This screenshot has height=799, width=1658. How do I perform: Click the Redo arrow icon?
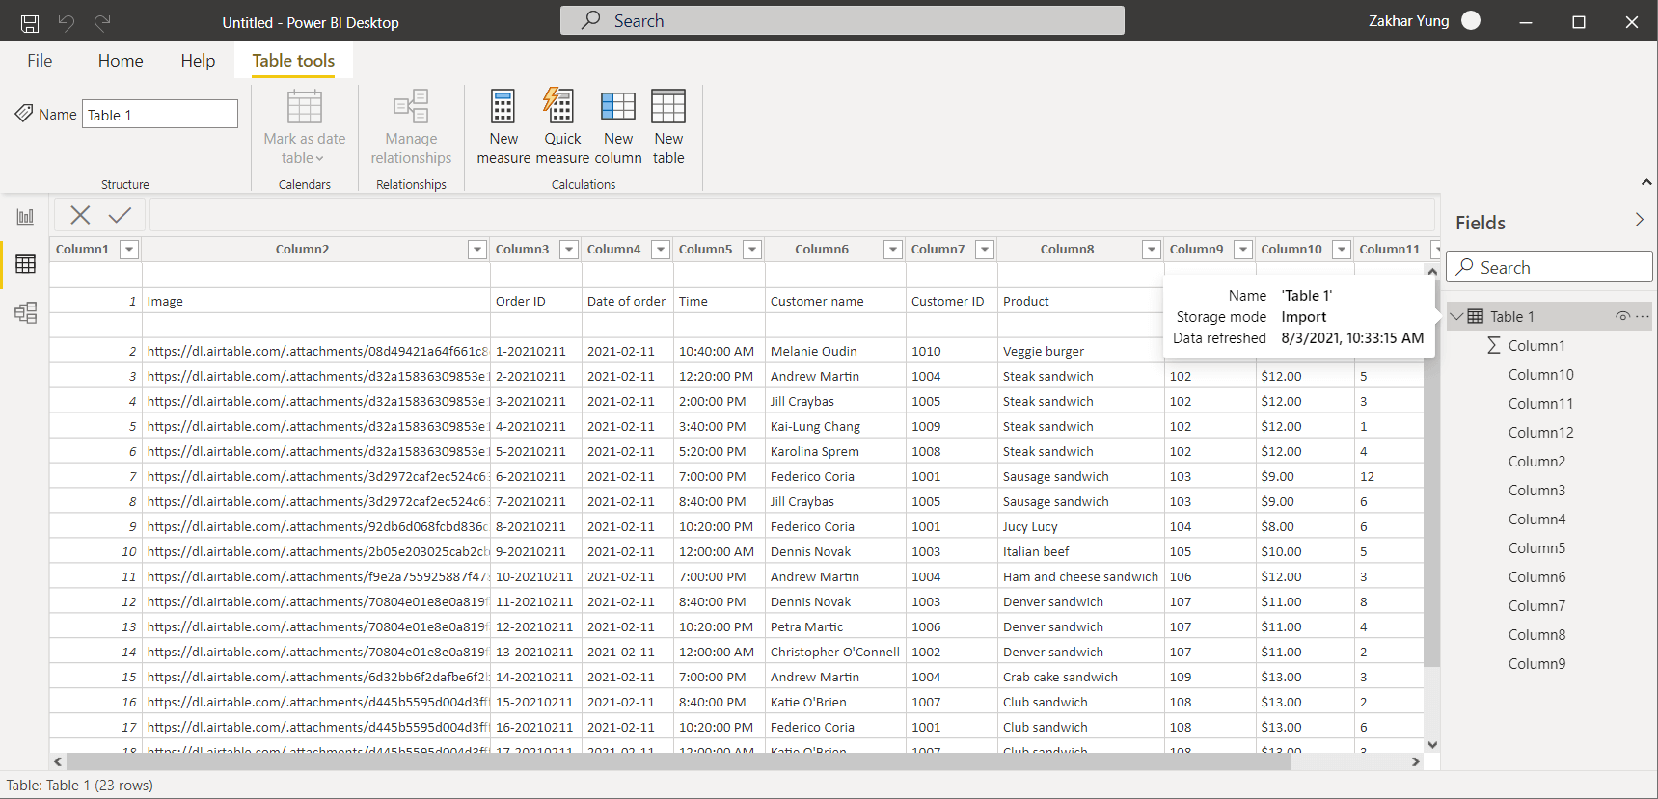pyautogui.click(x=102, y=22)
